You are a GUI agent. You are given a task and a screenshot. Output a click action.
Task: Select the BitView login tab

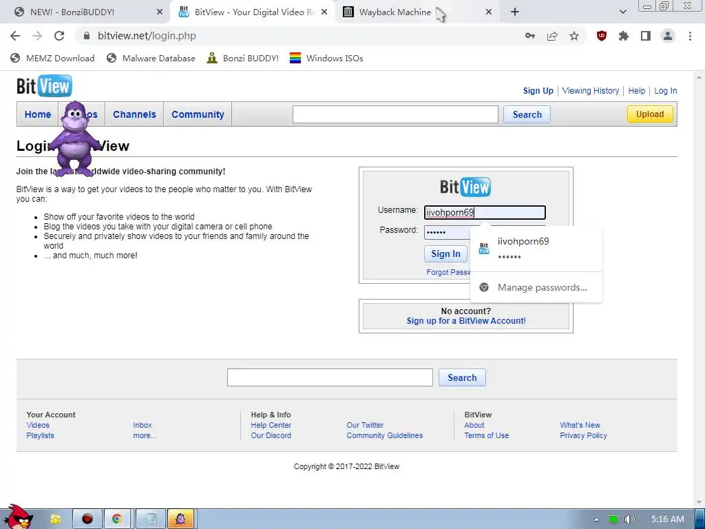pos(253,12)
